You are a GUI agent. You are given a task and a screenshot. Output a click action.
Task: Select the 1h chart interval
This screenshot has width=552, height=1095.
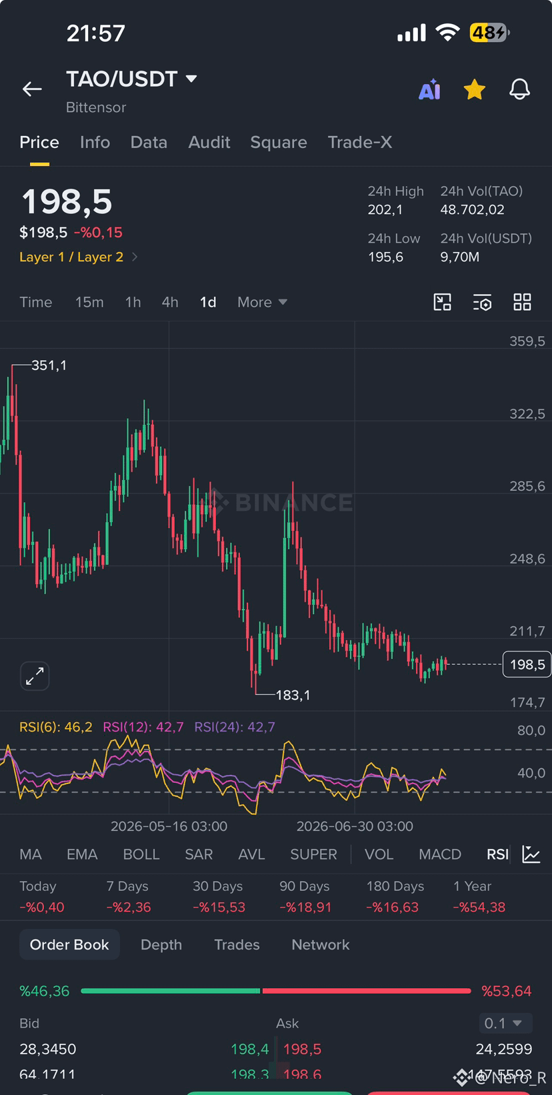click(133, 302)
